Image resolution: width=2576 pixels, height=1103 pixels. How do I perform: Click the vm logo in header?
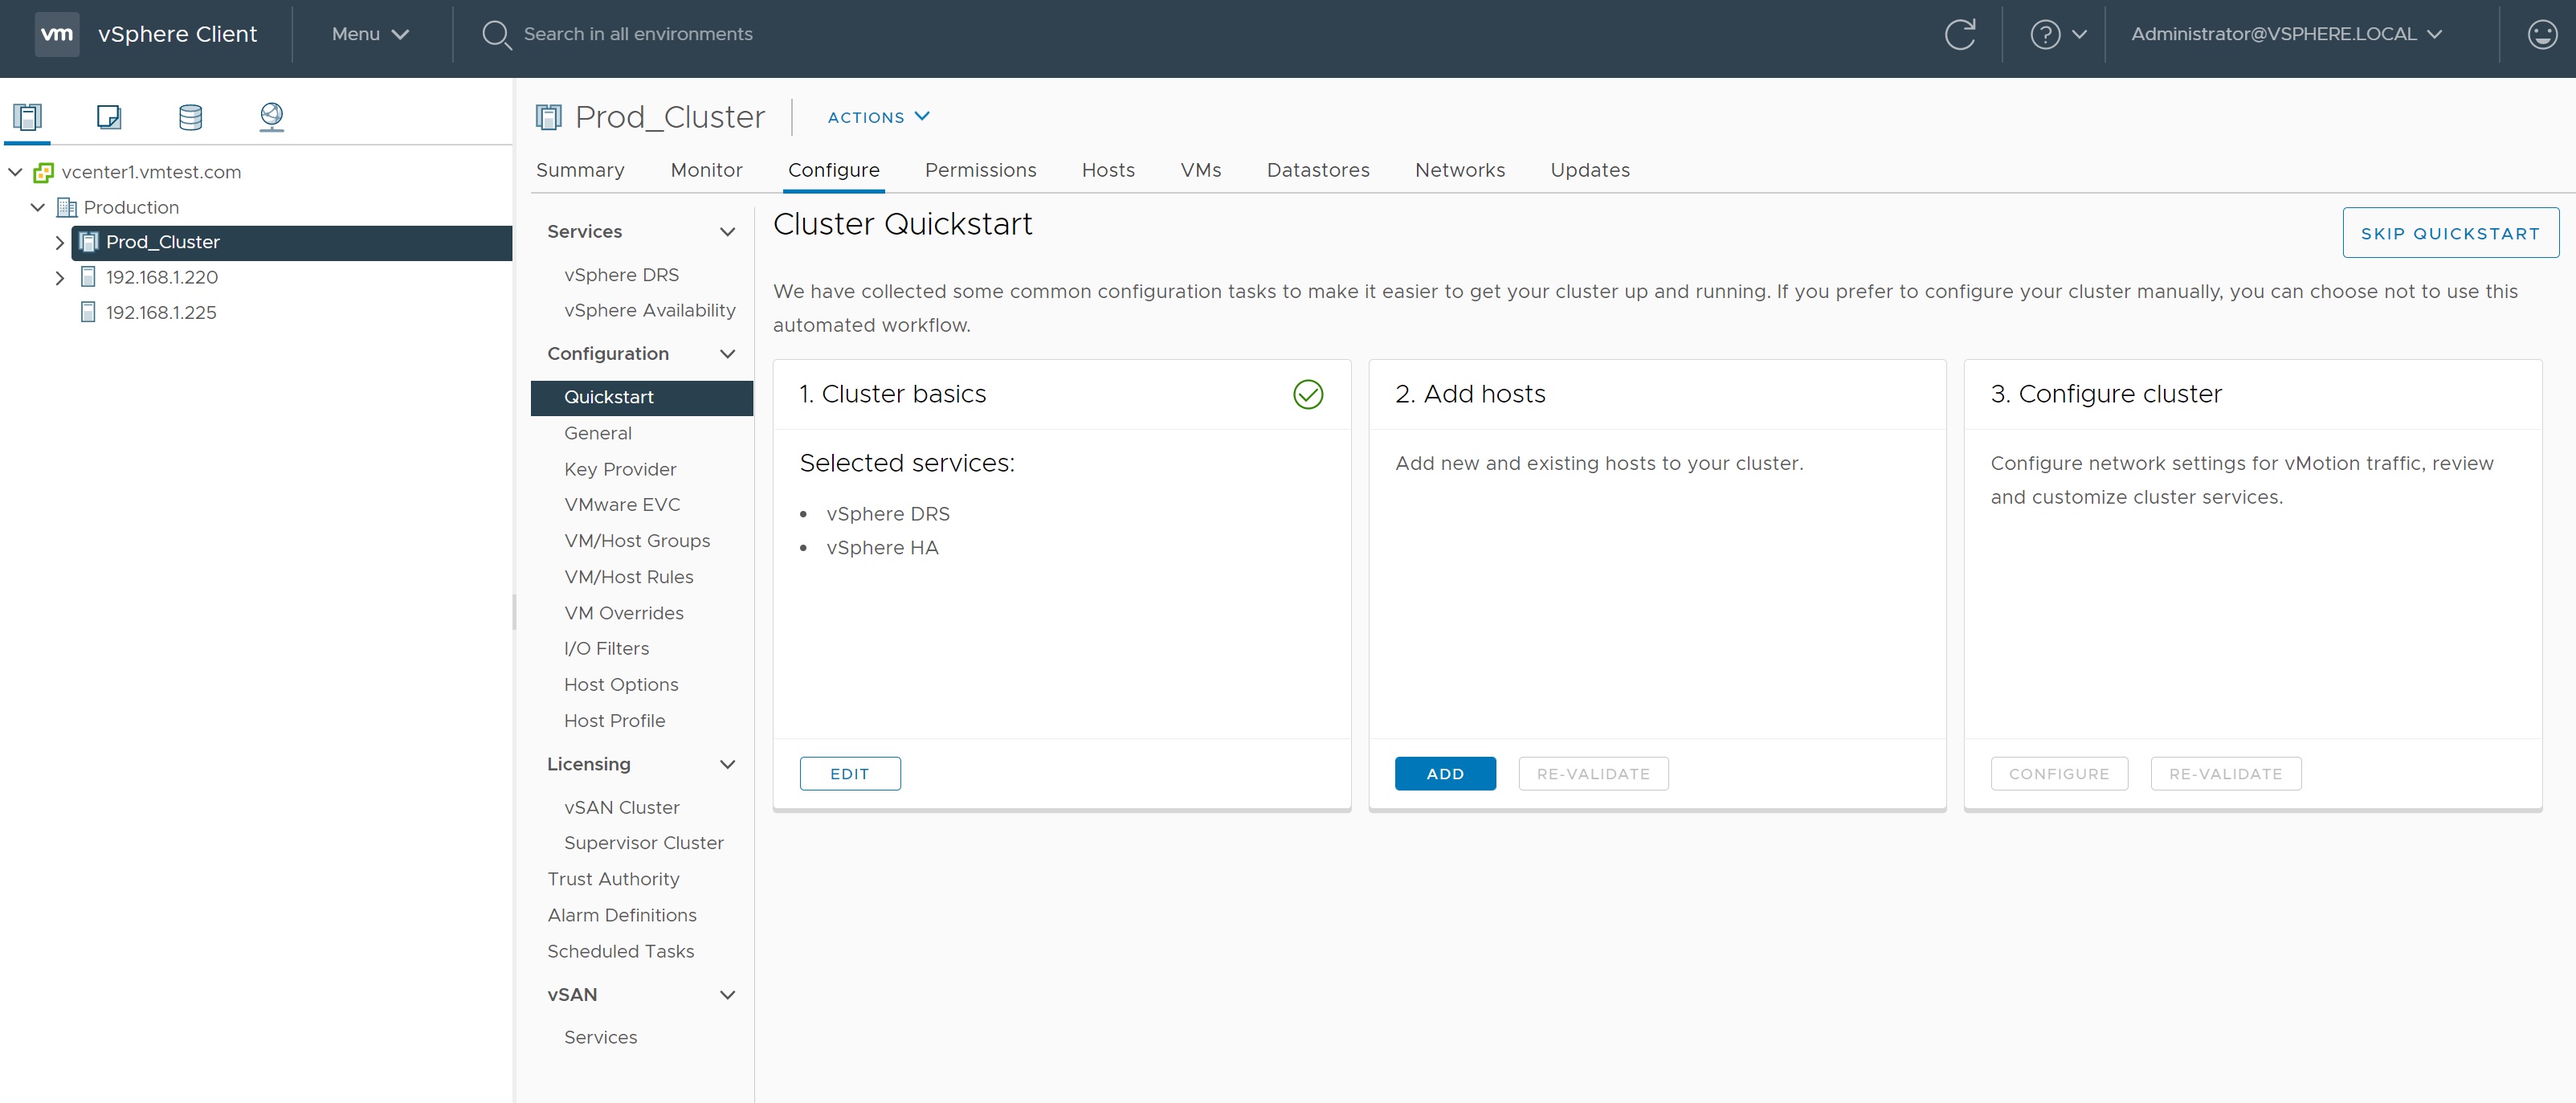point(57,34)
